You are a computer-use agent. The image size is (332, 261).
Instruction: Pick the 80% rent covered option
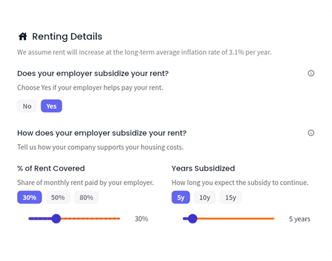tap(86, 197)
